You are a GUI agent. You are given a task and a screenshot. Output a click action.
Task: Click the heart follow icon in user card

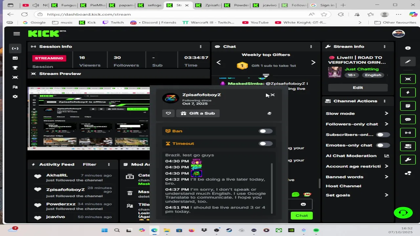point(168,113)
